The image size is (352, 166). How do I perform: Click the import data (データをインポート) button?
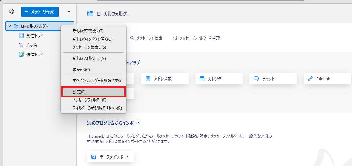pos(111,157)
